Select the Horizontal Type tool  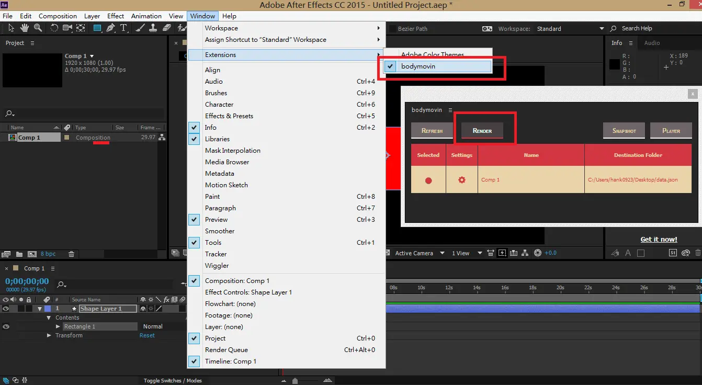point(124,28)
